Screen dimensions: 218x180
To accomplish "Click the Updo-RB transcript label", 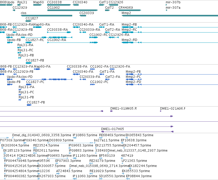I will pos(14,40).
